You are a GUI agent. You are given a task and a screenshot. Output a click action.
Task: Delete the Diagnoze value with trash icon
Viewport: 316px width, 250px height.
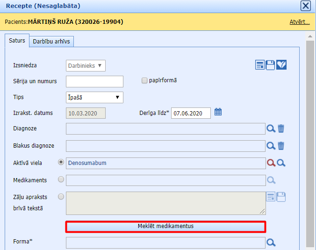coord(281,129)
